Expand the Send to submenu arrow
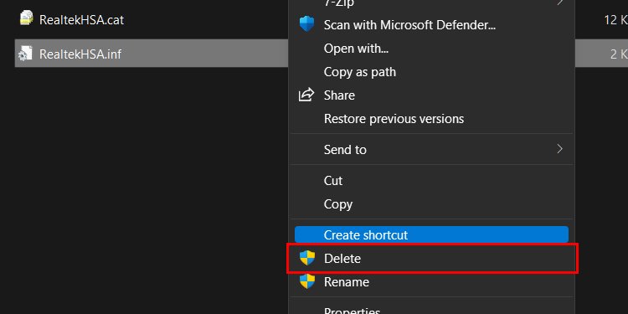 559,149
